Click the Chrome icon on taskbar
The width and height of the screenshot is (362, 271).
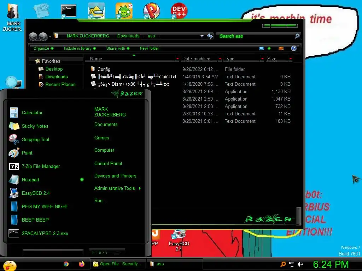(x=66, y=264)
